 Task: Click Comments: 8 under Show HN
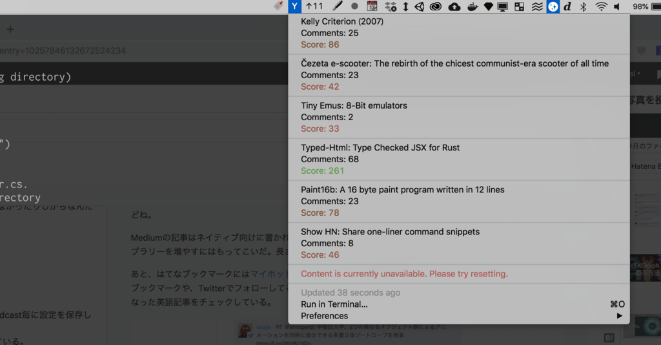[x=327, y=244]
